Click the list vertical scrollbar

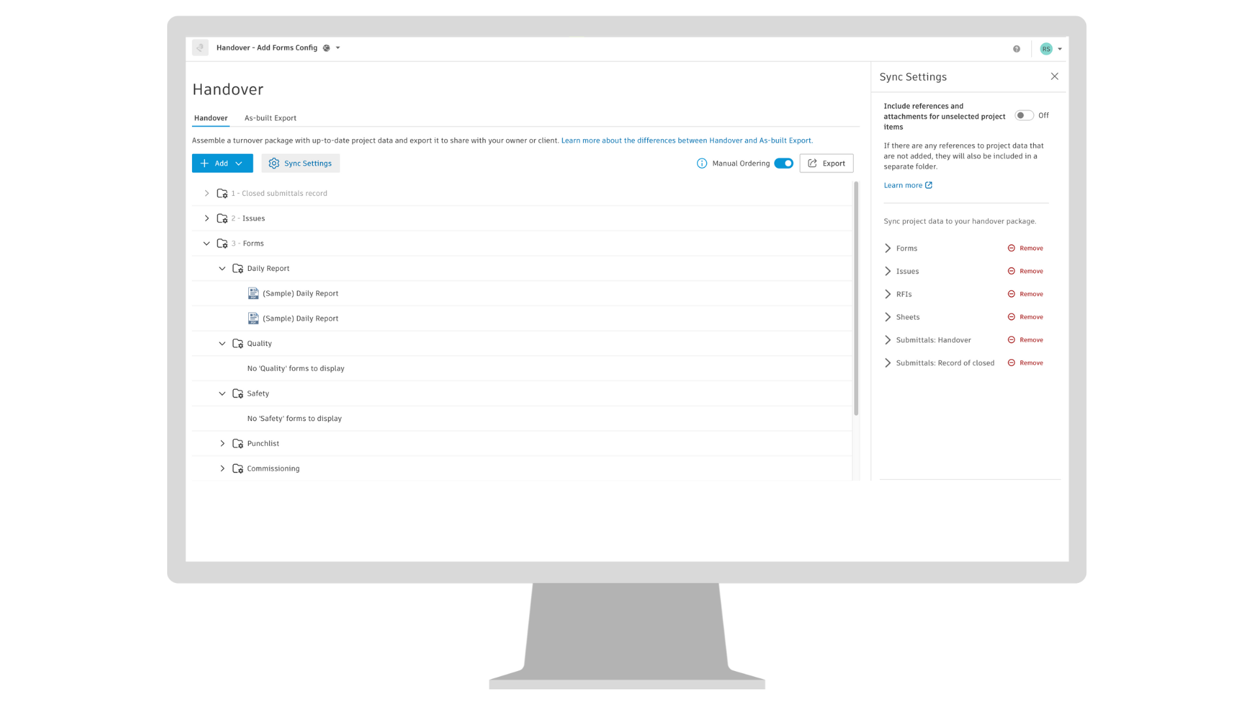click(856, 298)
